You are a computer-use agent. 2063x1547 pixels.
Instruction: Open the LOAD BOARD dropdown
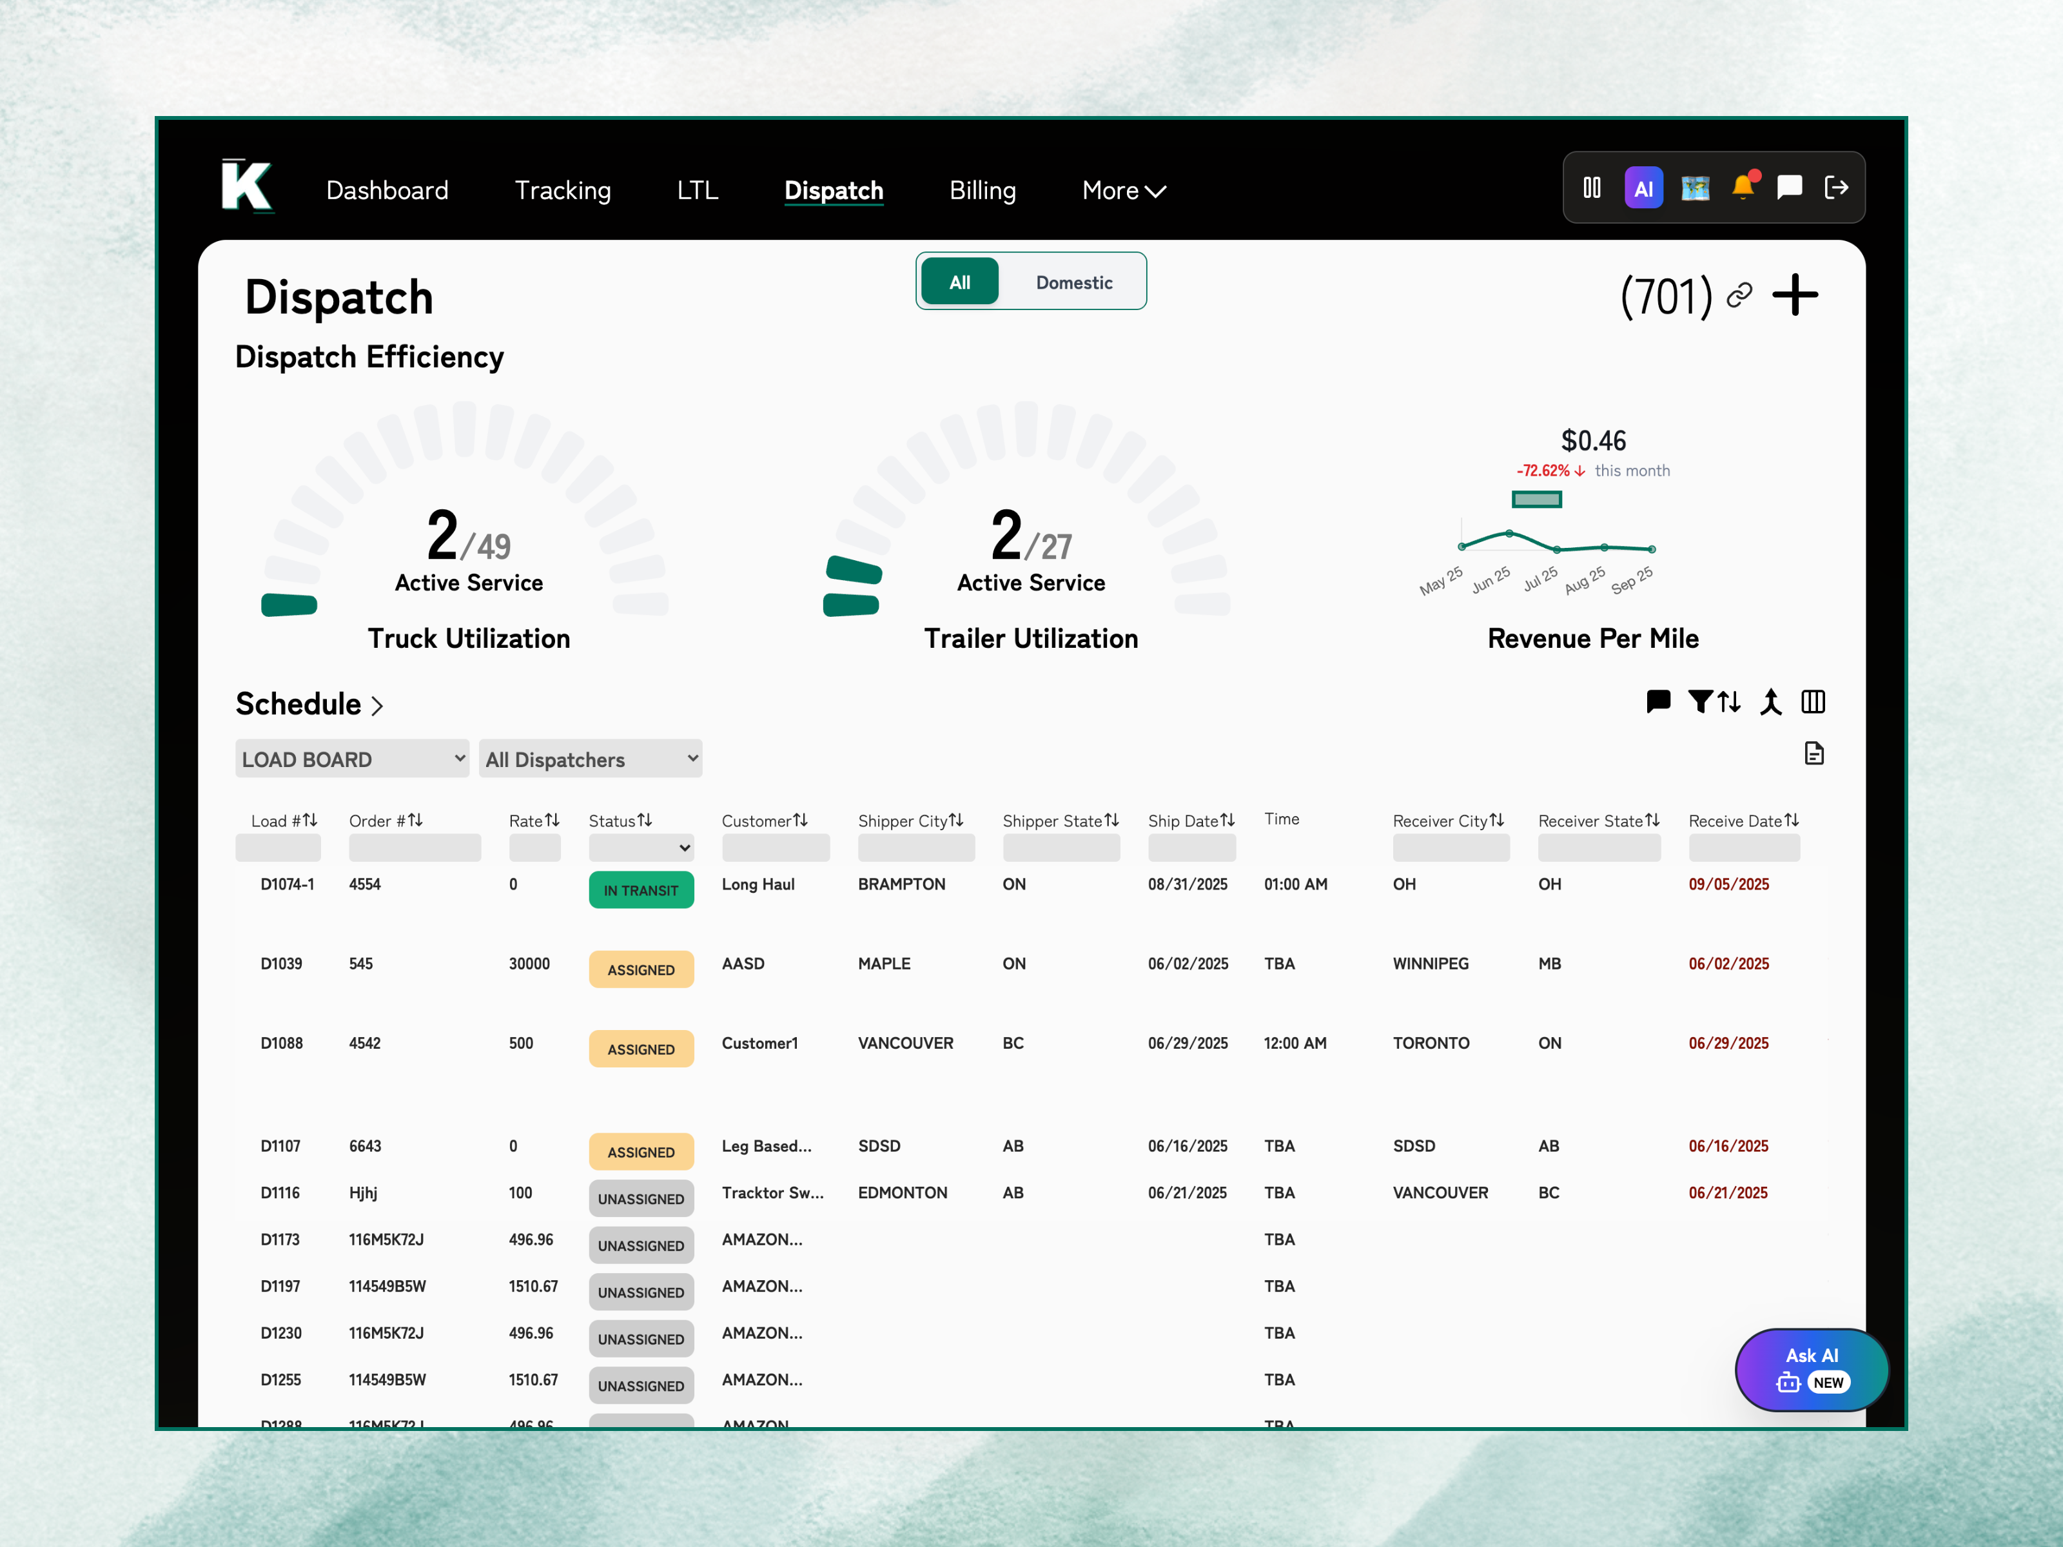(351, 759)
